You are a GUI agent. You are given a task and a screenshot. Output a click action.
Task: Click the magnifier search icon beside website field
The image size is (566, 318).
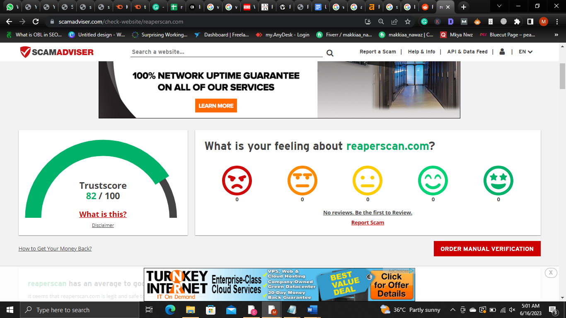click(330, 53)
